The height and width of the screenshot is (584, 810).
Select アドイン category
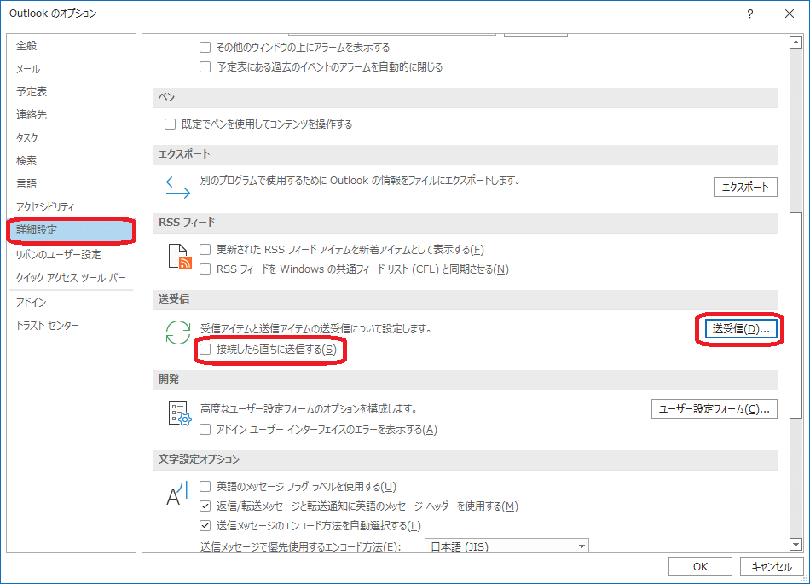[72, 302]
